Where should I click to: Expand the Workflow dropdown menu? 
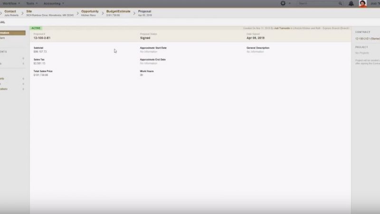pyautogui.click(x=11, y=3)
